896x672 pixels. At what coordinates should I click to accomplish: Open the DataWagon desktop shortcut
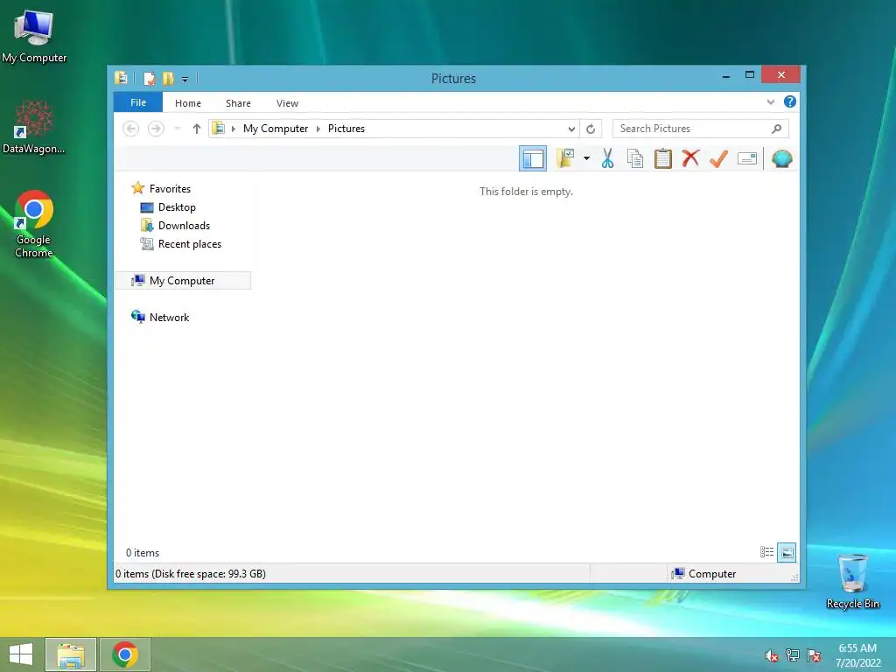(34, 127)
